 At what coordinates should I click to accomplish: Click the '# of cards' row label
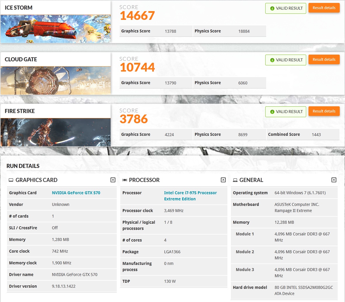click(19, 216)
